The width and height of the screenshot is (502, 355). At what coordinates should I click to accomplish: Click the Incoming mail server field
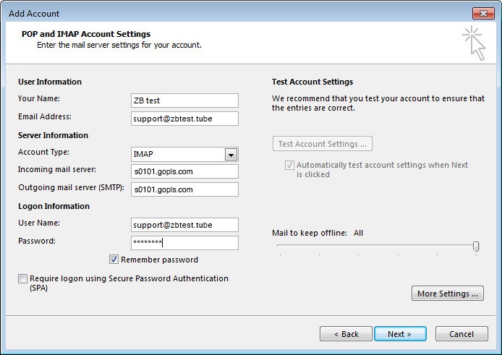[184, 171]
